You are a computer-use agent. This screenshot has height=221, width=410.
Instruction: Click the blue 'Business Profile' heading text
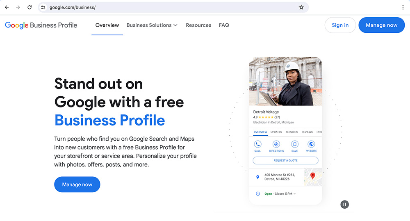pos(109,120)
